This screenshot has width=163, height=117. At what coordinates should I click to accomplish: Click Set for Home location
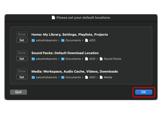22,40
